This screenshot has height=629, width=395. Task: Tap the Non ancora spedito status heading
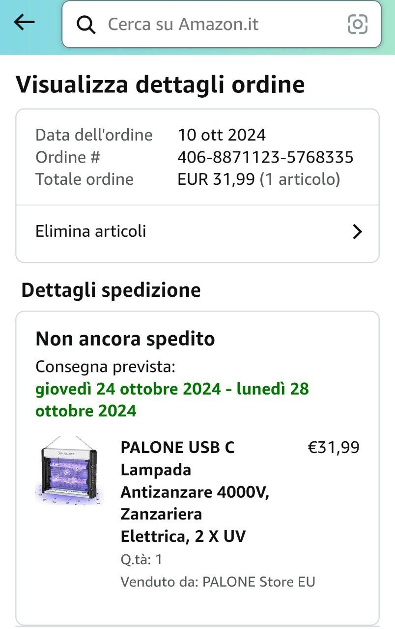(125, 339)
